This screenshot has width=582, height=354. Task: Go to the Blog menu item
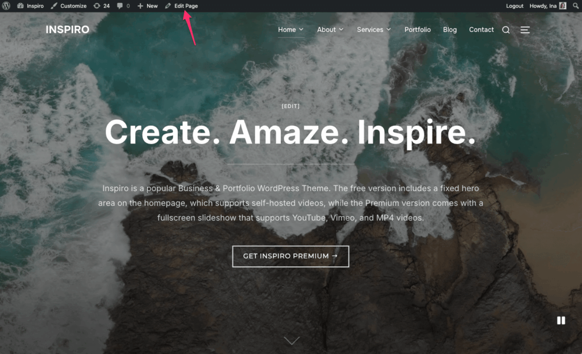click(450, 30)
